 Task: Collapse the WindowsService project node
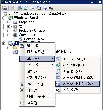(x=3, y=18)
